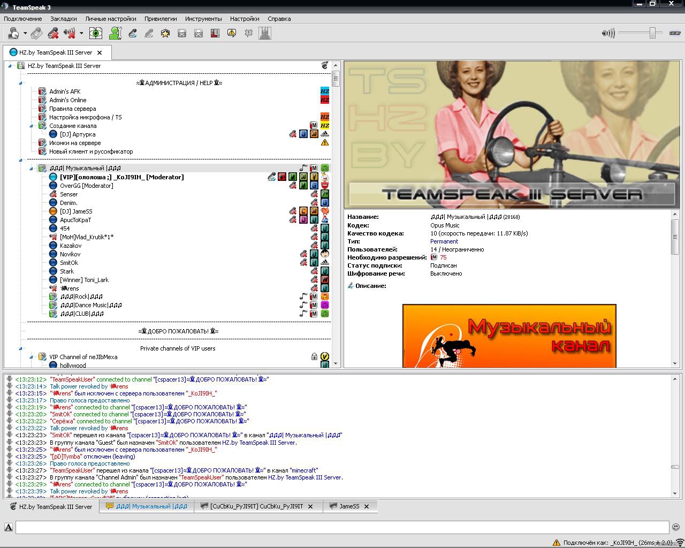685x548 pixels.
Task: Collapse the Создание канала channel
Action: [x=32, y=126]
